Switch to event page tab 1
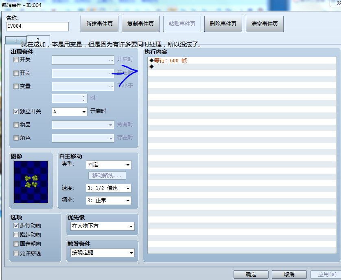The image size is (341, 280). click(x=16, y=40)
